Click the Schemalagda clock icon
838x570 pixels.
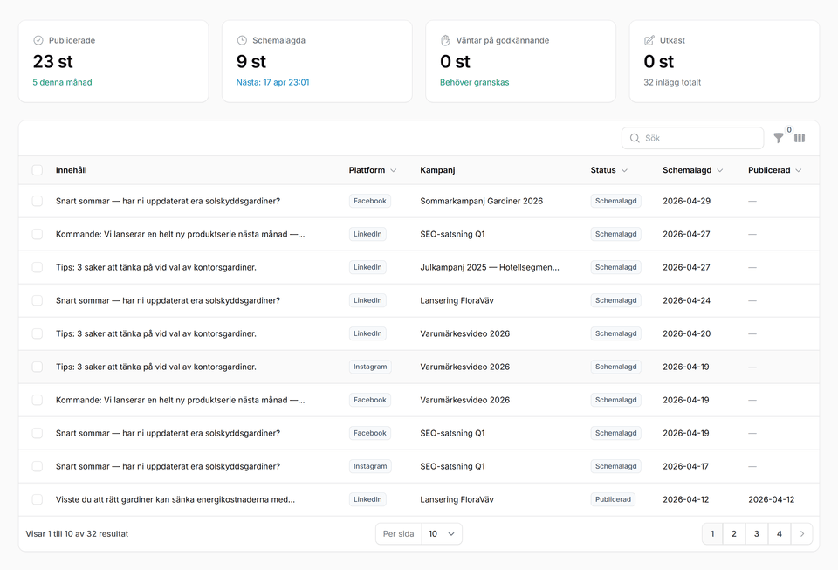pyautogui.click(x=242, y=40)
